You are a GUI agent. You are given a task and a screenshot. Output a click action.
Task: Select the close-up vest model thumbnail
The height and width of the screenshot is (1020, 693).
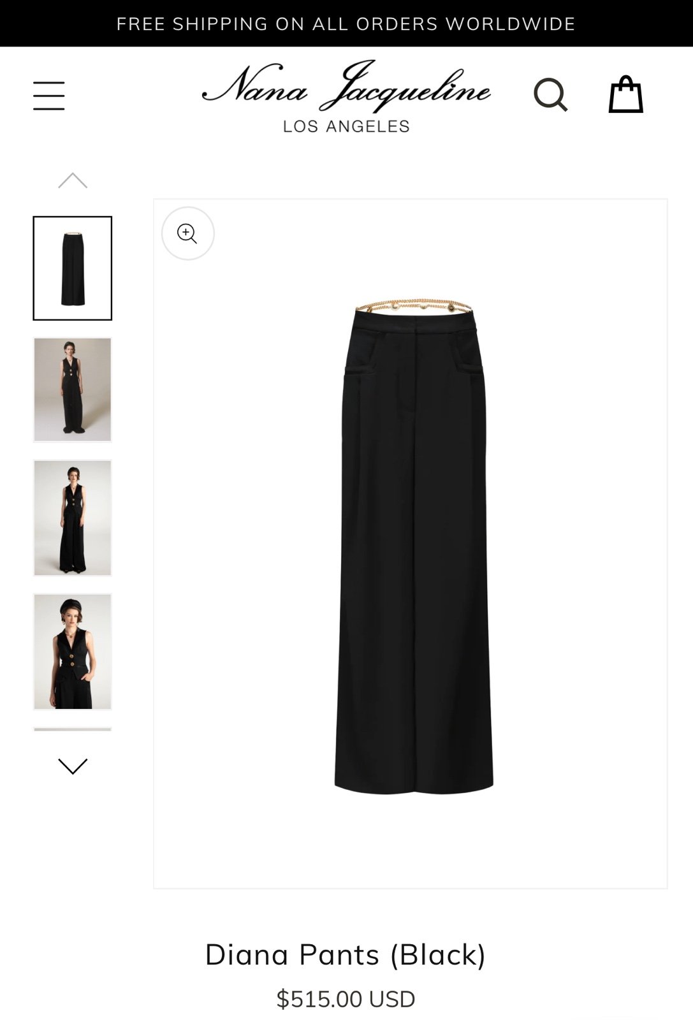[73, 652]
